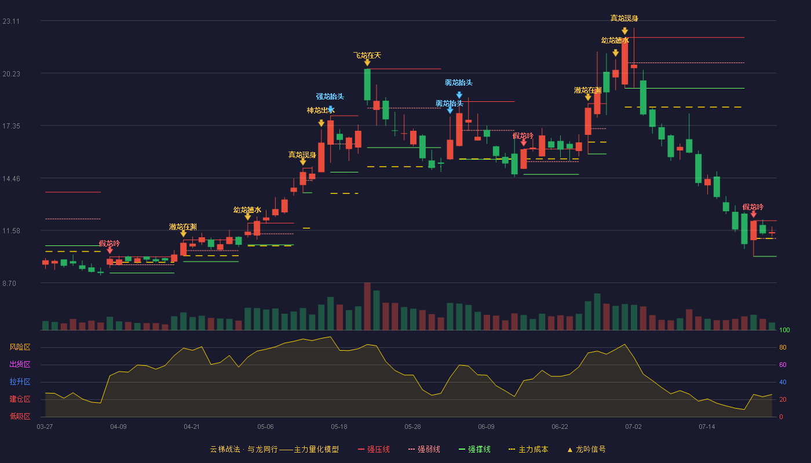Click the magenta 60 value on the right scale
The image size is (811, 463).
pos(783,365)
